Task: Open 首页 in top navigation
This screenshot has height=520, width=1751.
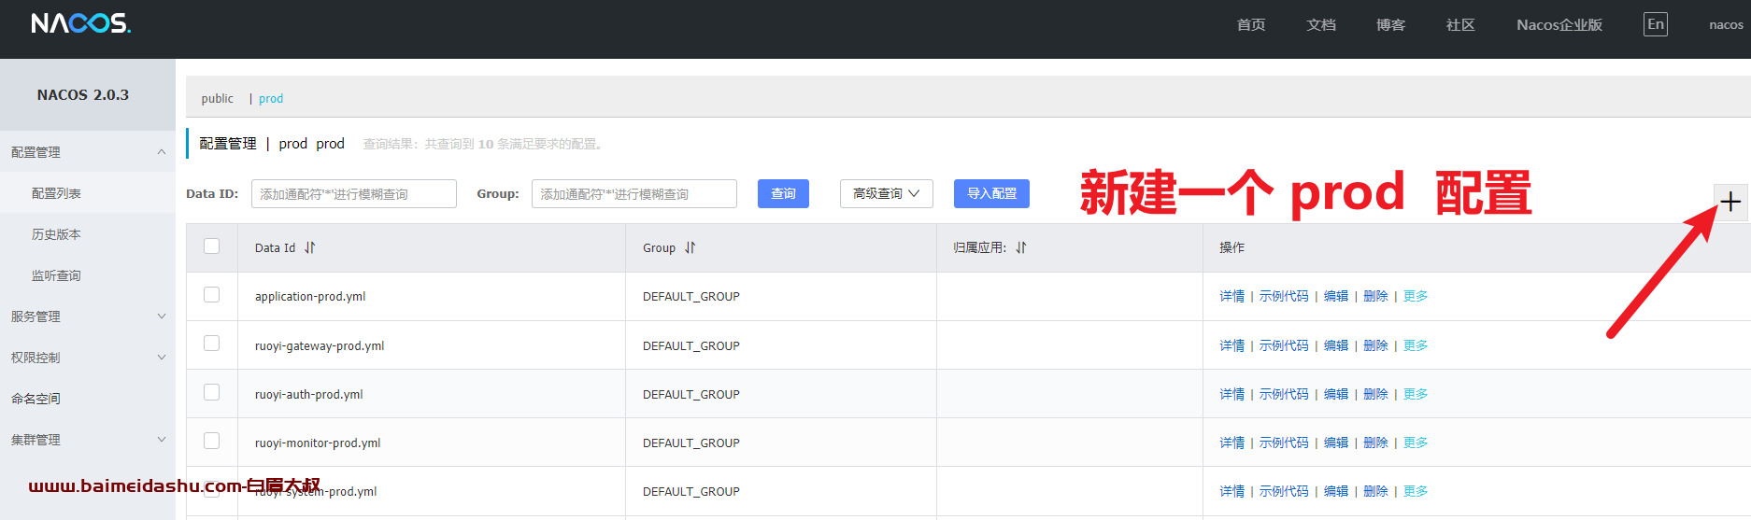Action: [x=1251, y=25]
